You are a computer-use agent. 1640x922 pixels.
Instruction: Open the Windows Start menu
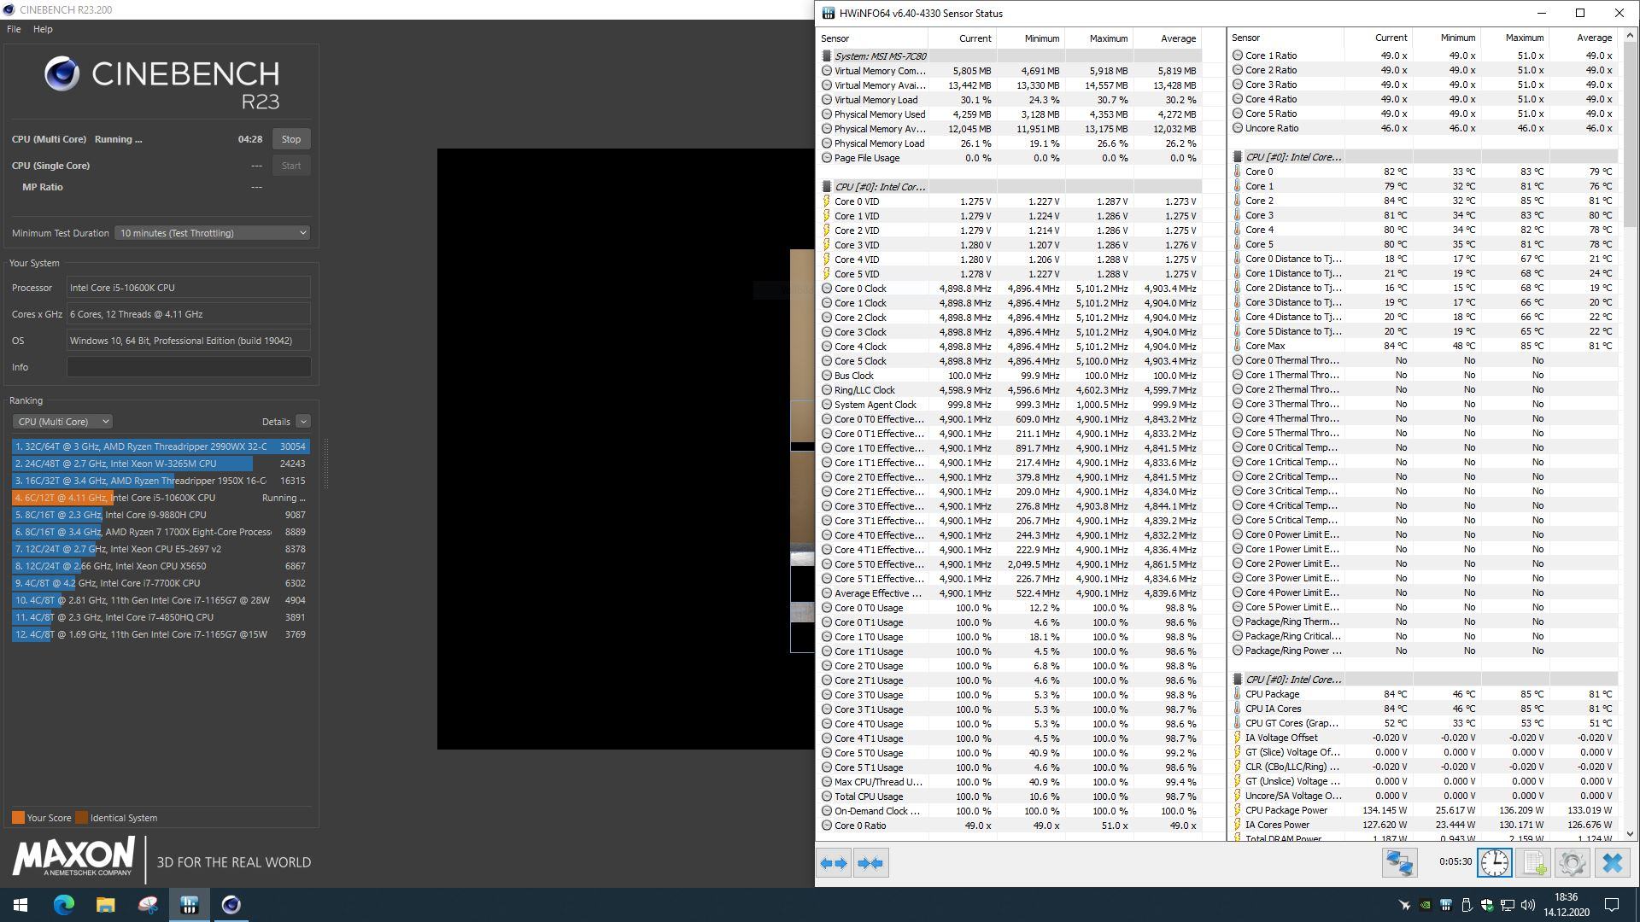[x=20, y=905]
